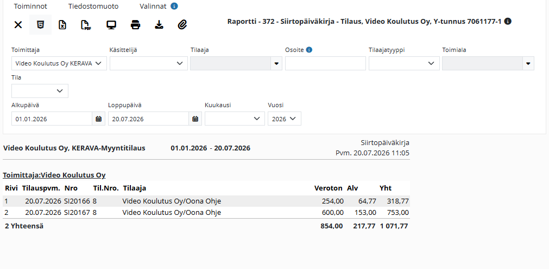Click Alv sum 217,77

[364, 226]
